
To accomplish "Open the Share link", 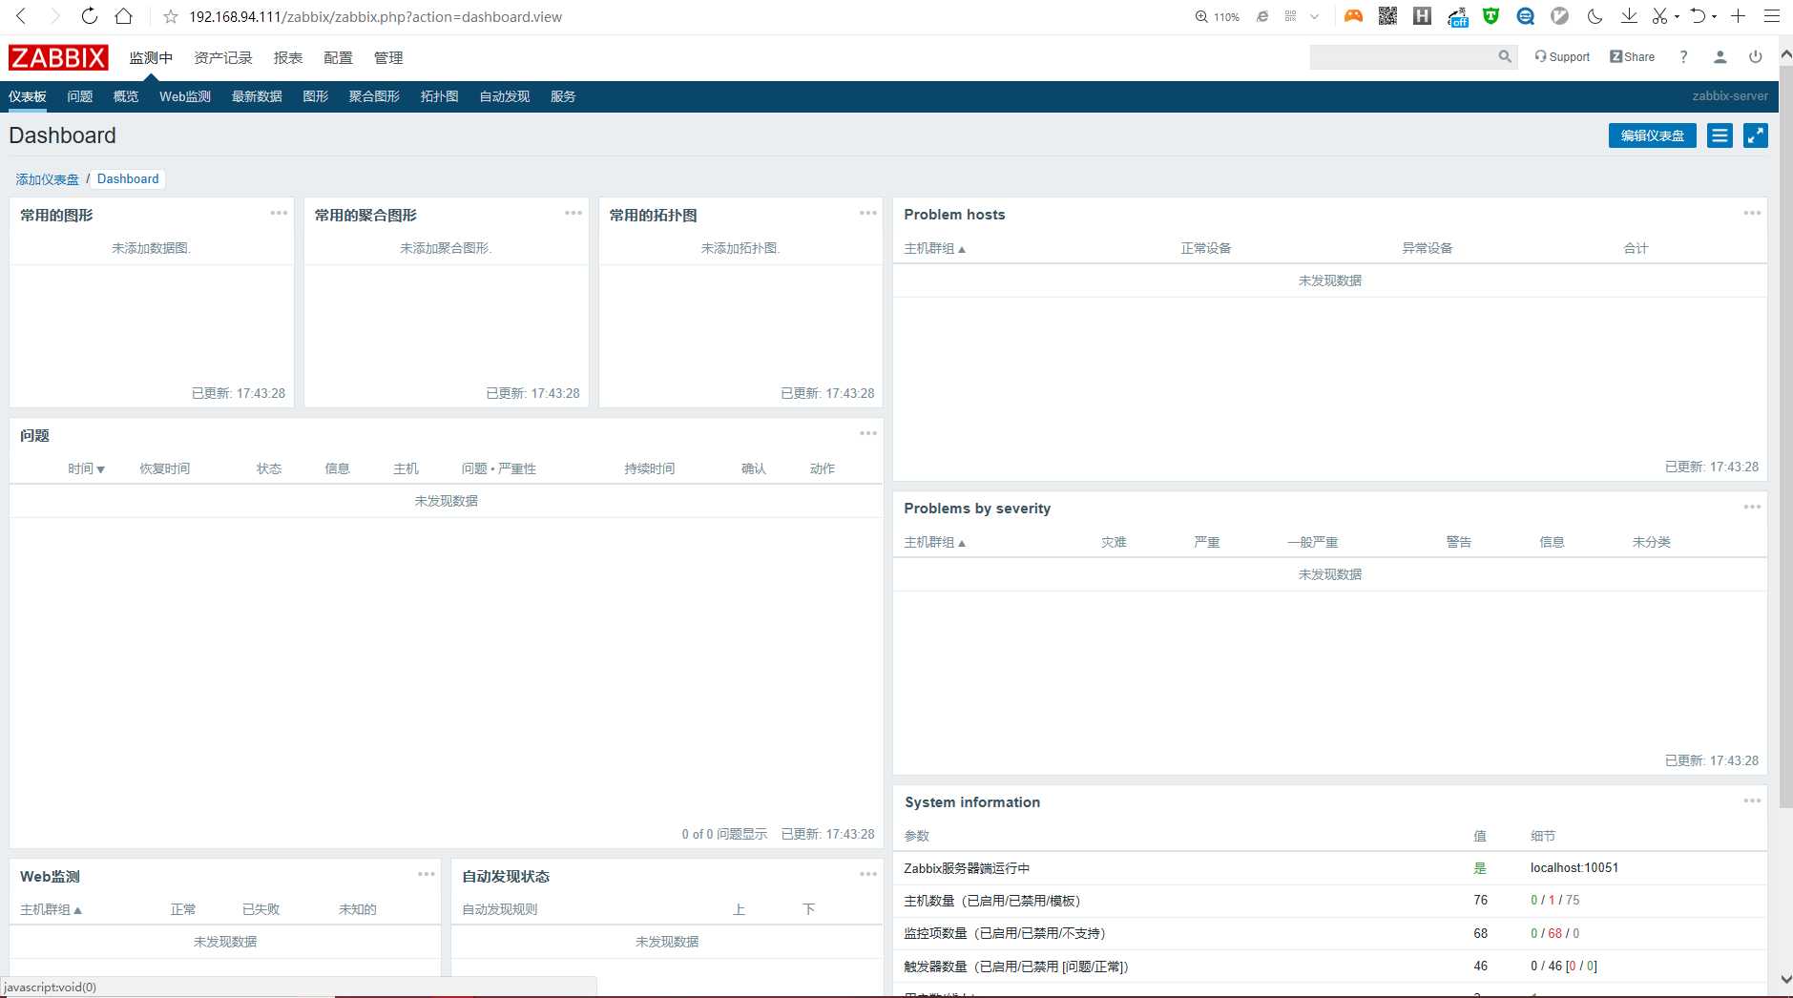I will pos(1633,57).
